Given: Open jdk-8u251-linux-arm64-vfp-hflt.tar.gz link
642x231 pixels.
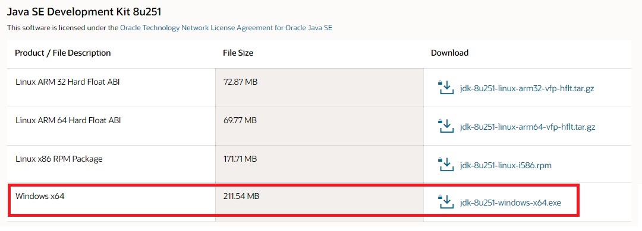Looking at the screenshot, I should 527,127.
